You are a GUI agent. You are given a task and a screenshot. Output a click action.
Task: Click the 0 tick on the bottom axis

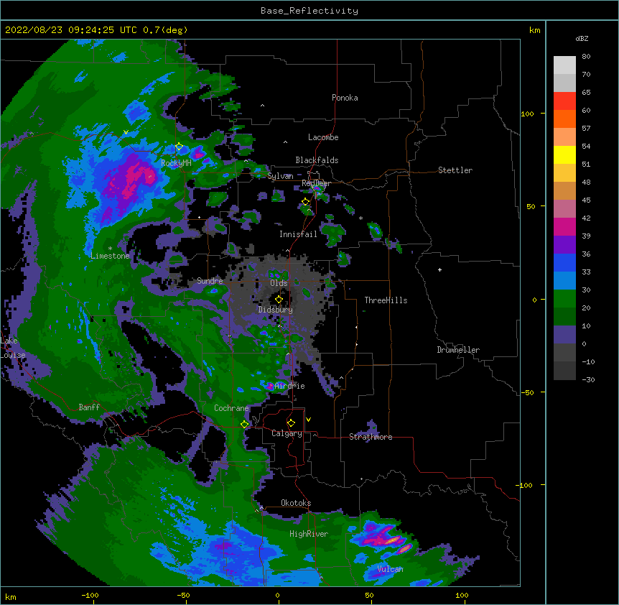click(x=277, y=595)
